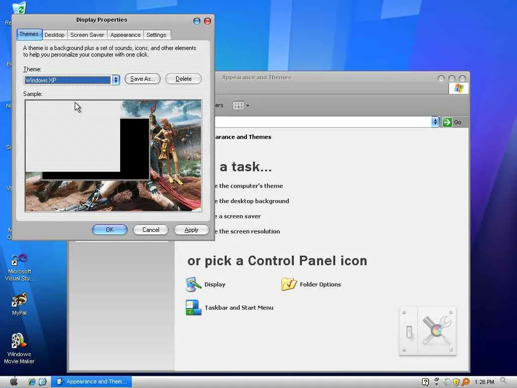Screen dimensions: 517x388
Task: Click the Windows flag logo in the window corner
Action: pos(458,88)
